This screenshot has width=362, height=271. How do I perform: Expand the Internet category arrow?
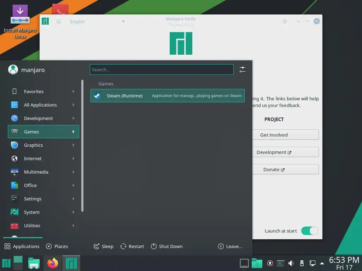[x=74, y=158]
